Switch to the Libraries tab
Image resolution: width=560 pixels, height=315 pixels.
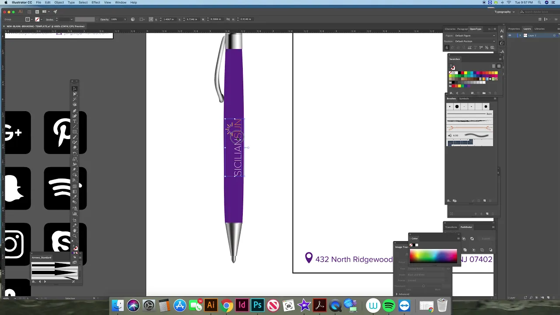(539, 29)
